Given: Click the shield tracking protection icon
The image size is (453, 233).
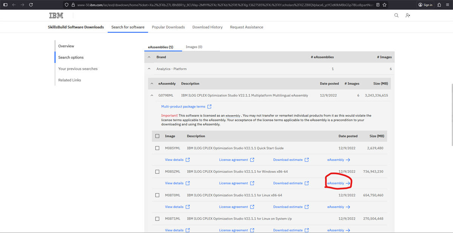Looking at the screenshot, I should [67, 5].
